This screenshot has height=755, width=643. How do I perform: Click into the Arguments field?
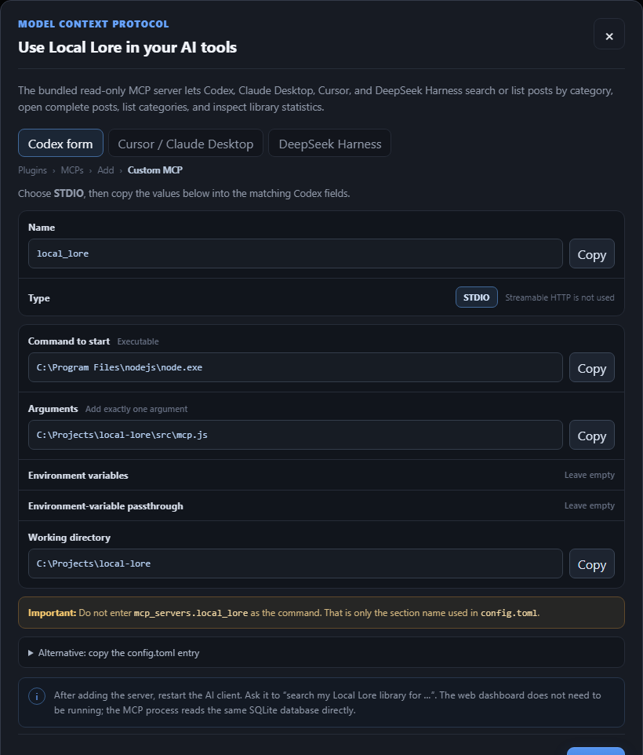[x=296, y=435]
